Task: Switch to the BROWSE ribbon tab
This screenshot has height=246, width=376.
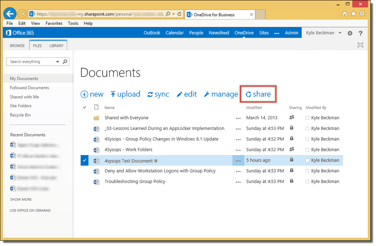Action: click(x=17, y=46)
